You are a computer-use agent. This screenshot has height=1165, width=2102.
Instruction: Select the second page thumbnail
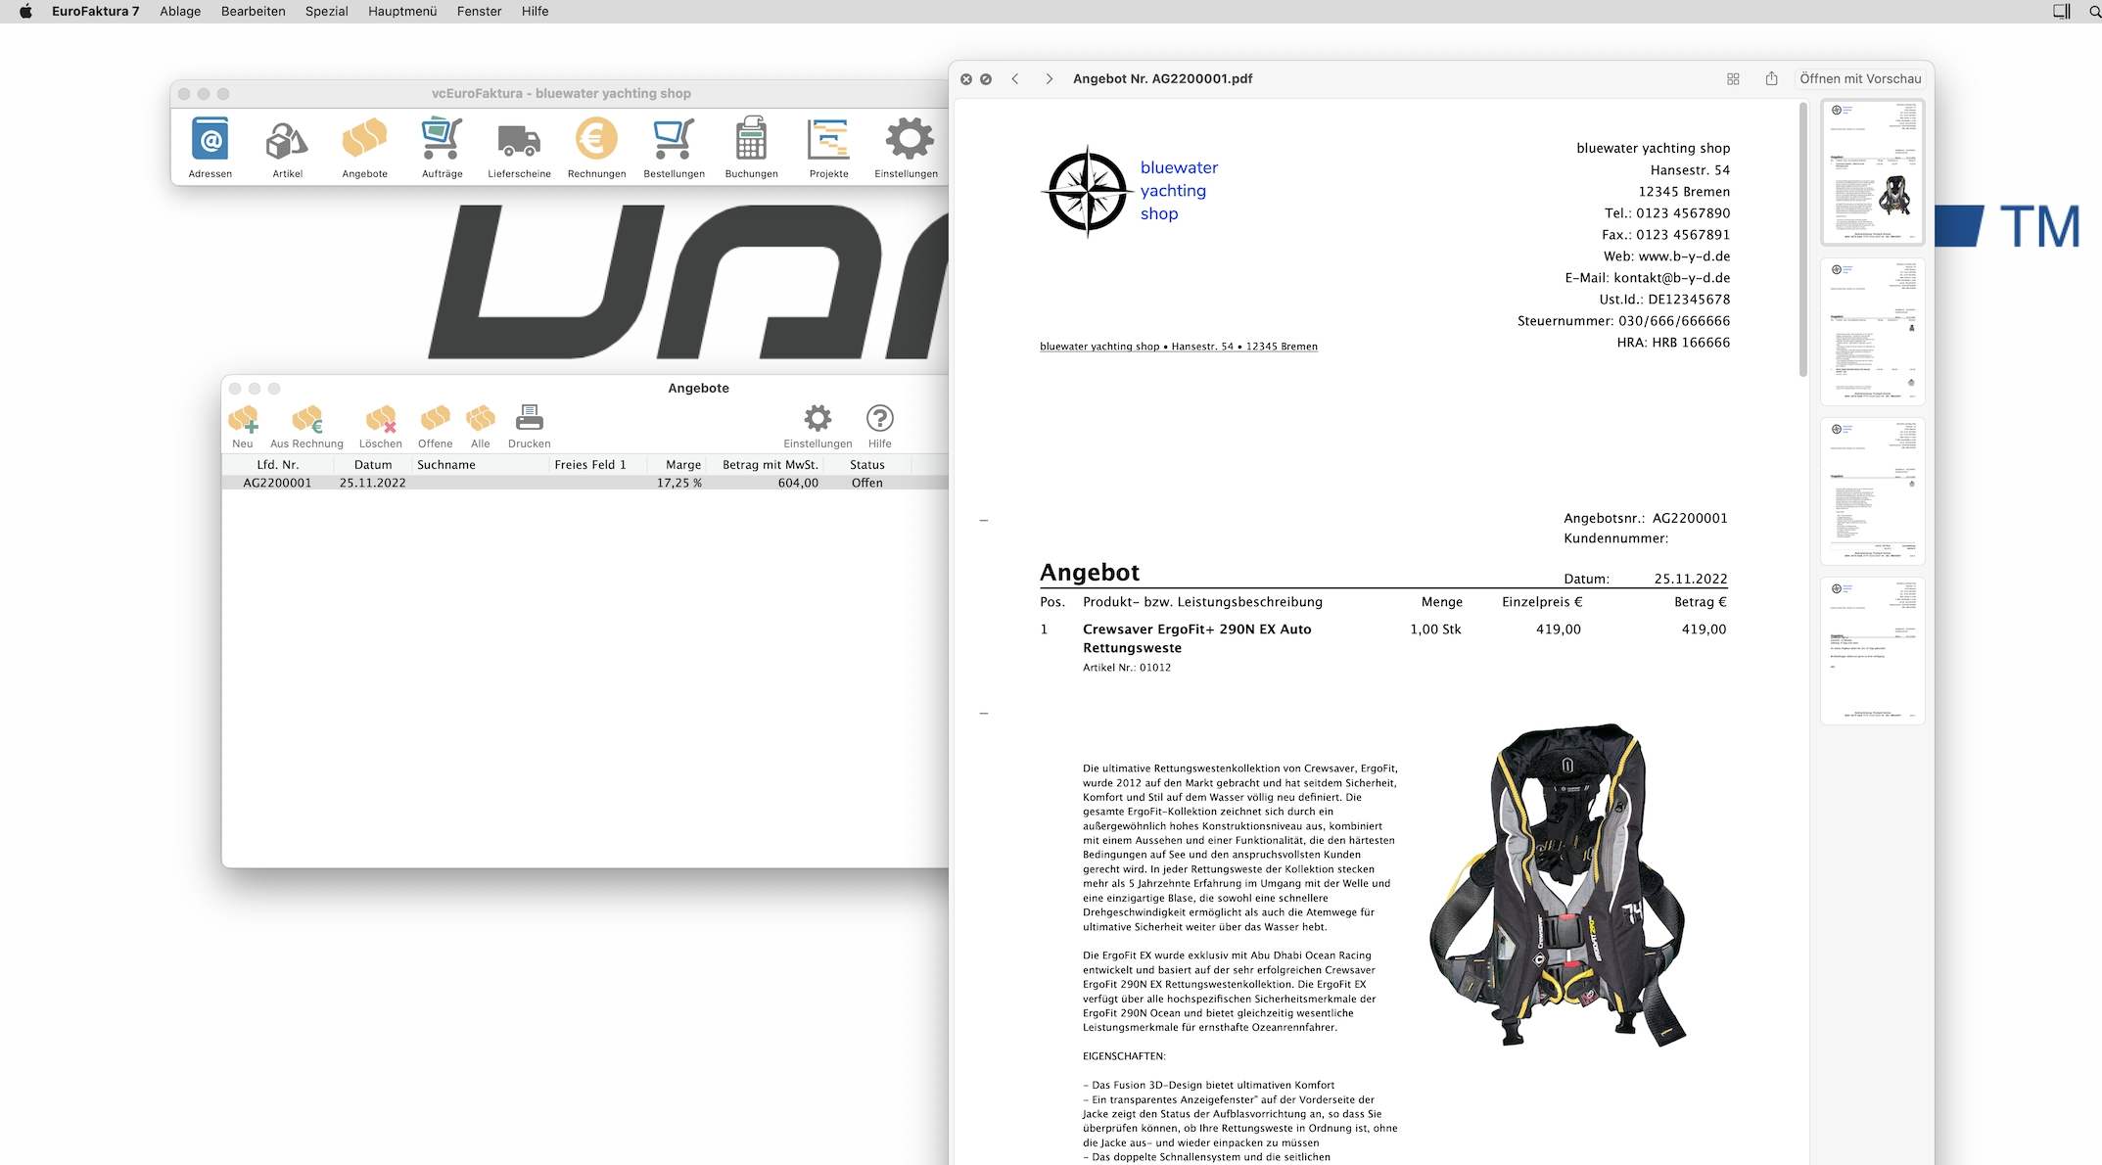1872,331
